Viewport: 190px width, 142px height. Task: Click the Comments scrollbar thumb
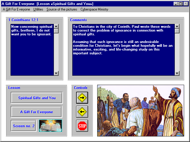pos(177,31)
